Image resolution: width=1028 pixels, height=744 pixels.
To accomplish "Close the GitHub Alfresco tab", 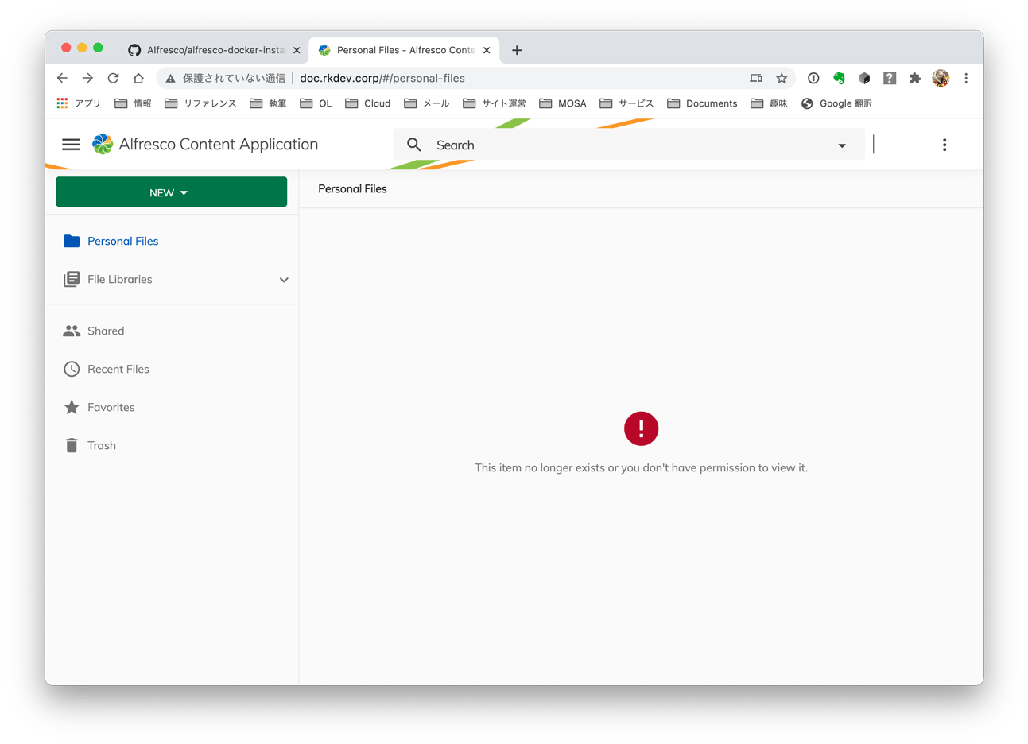I will [x=297, y=50].
